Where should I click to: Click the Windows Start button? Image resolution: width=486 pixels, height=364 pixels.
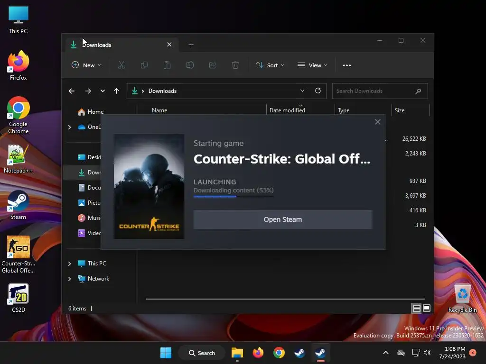[x=166, y=353]
